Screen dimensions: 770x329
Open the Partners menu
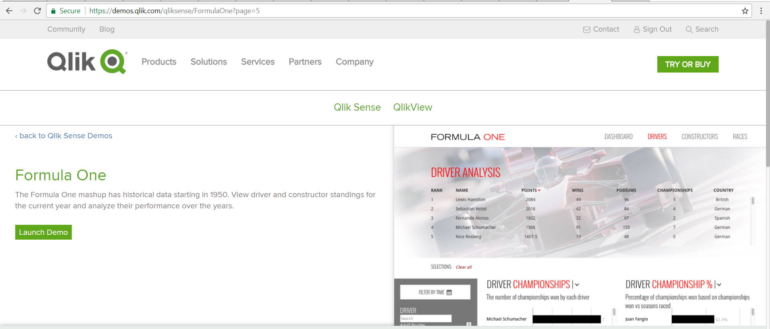click(305, 62)
